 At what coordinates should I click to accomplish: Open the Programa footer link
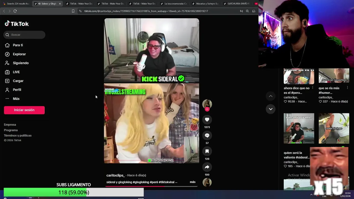coord(11,130)
